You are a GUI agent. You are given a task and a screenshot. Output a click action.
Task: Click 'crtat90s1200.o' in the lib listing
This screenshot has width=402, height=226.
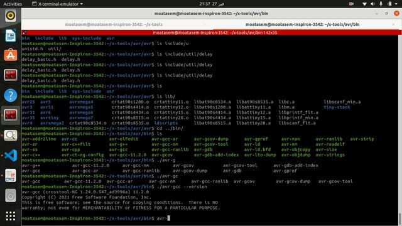(130, 102)
